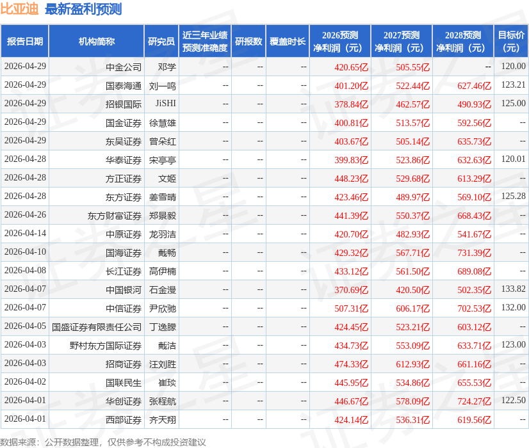Select the 2028预测净利润 column header
The height and width of the screenshot is (448, 529).
(463, 41)
